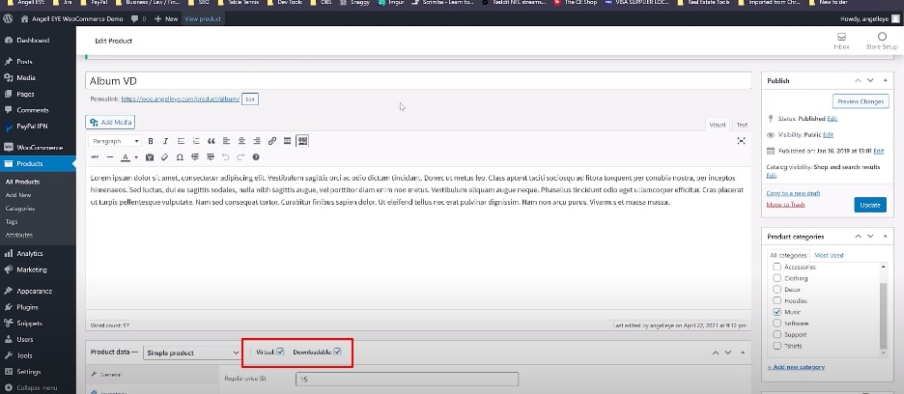The image size is (904, 394).
Task: Switch to the Text editor tab
Action: coord(742,125)
